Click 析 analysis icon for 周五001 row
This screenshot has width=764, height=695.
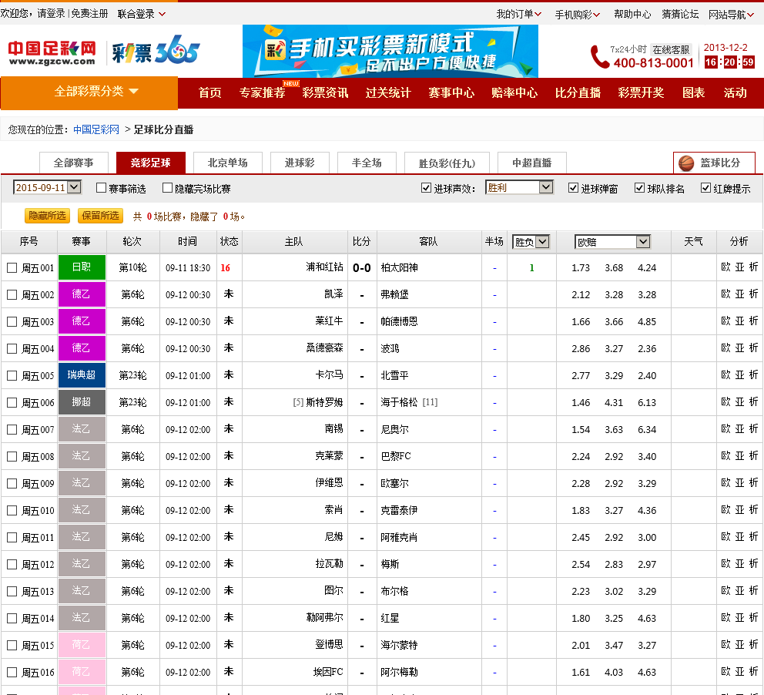[753, 267]
